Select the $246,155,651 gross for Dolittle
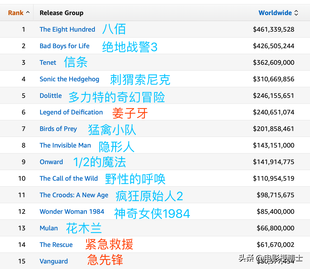 click(x=274, y=96)
